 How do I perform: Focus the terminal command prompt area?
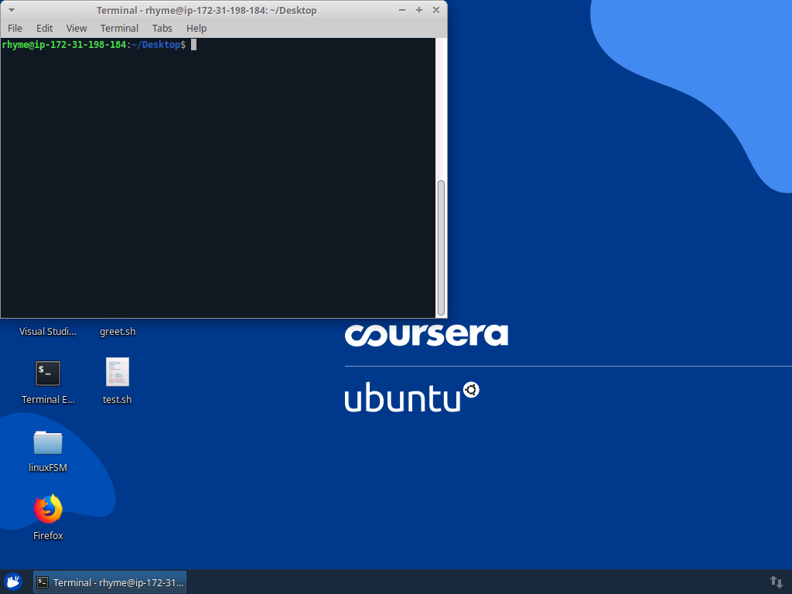[217, 178]
